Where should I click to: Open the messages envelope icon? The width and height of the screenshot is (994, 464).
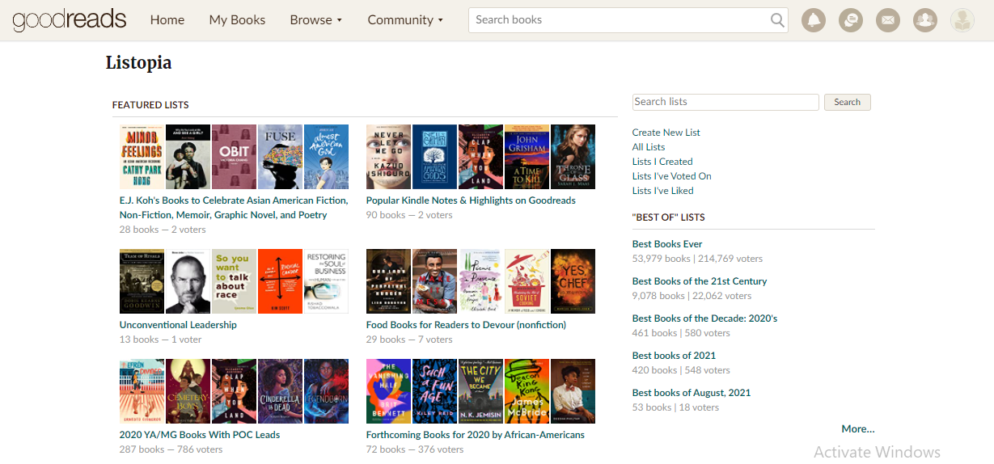888,20
